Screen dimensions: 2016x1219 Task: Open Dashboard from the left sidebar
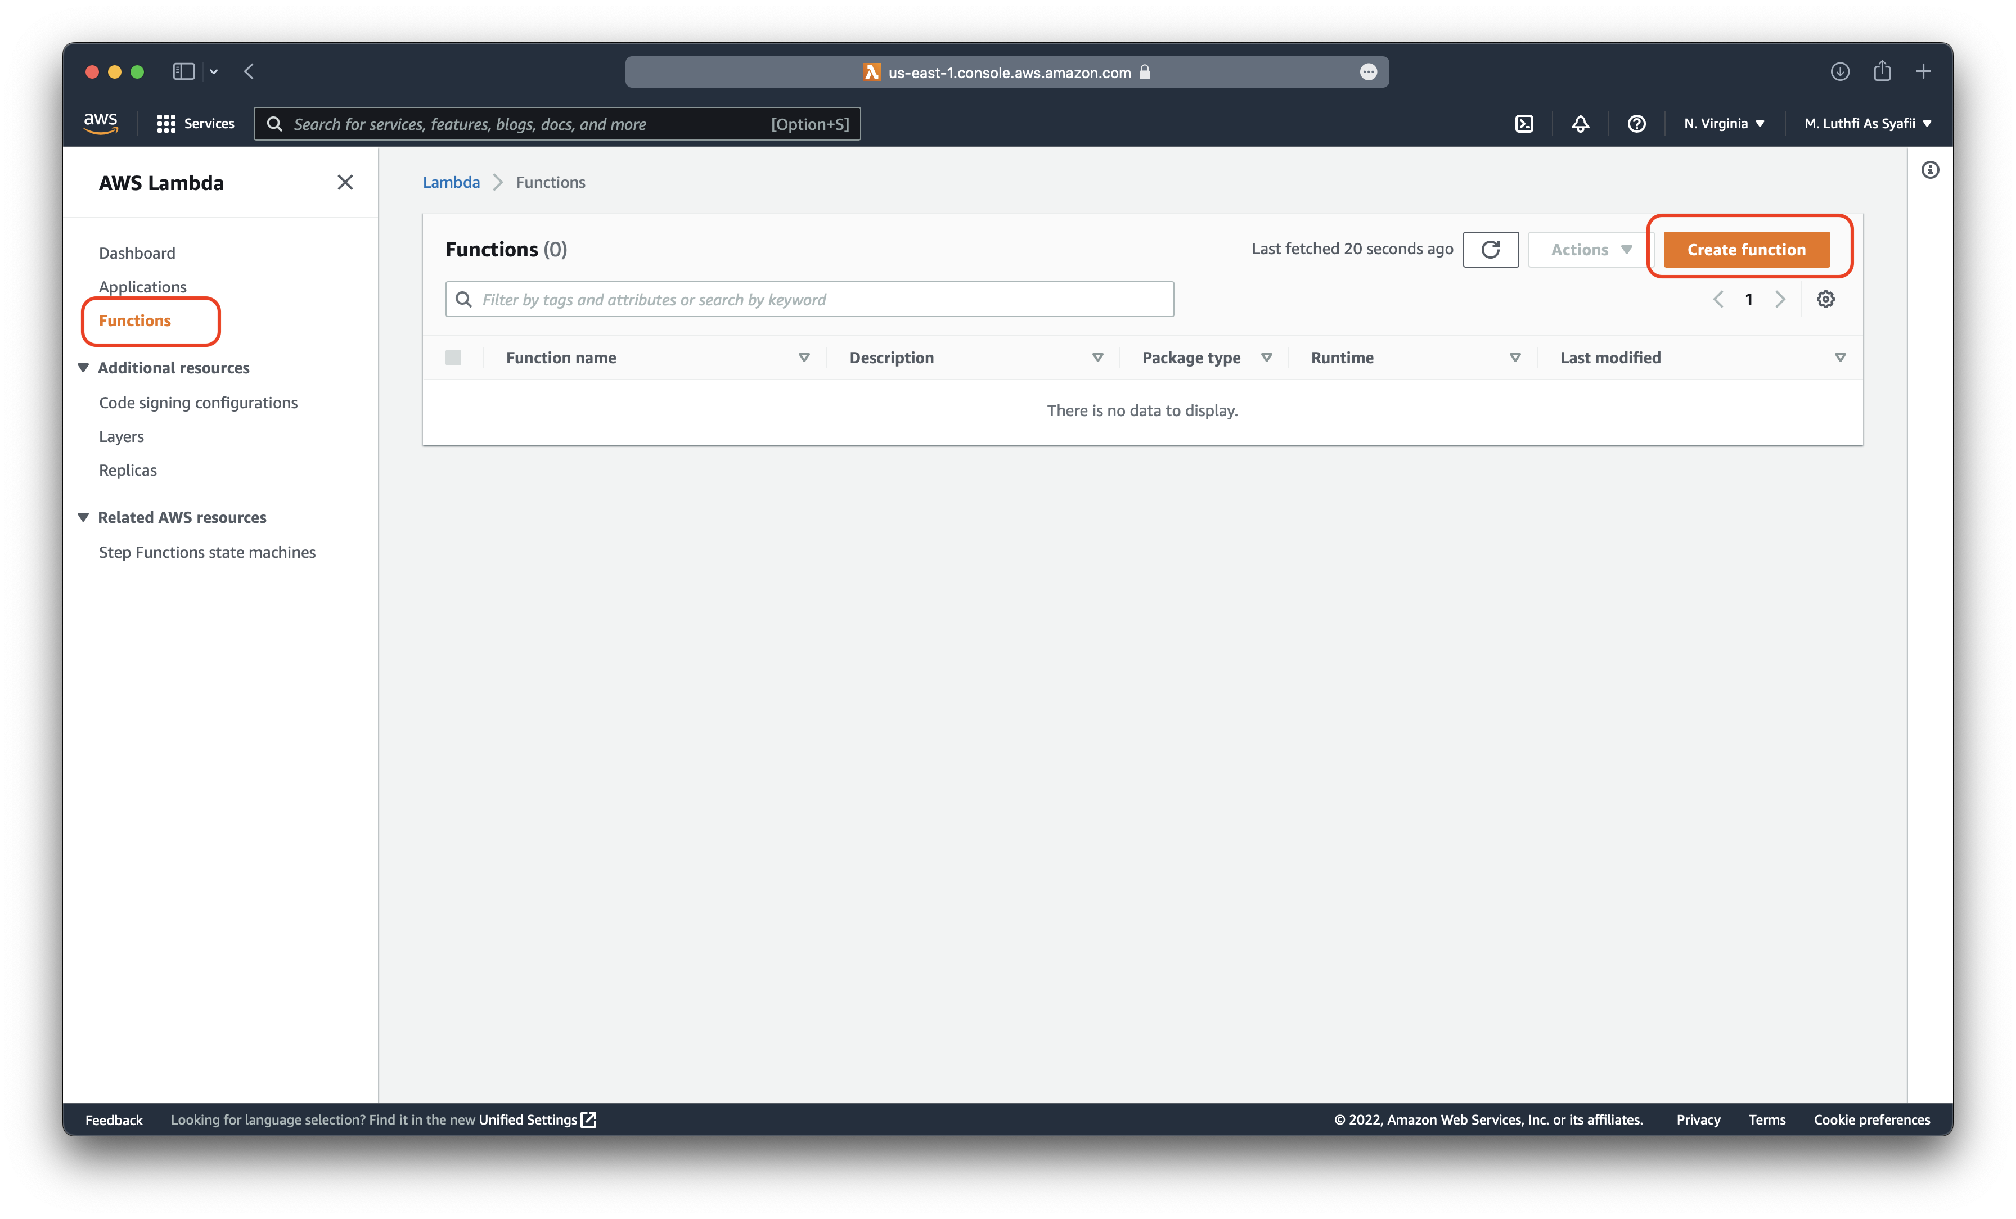coord(137,252)
